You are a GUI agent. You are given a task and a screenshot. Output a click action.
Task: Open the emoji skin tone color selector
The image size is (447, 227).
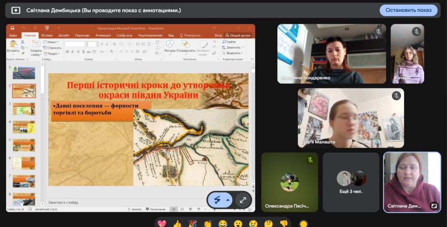303,224
